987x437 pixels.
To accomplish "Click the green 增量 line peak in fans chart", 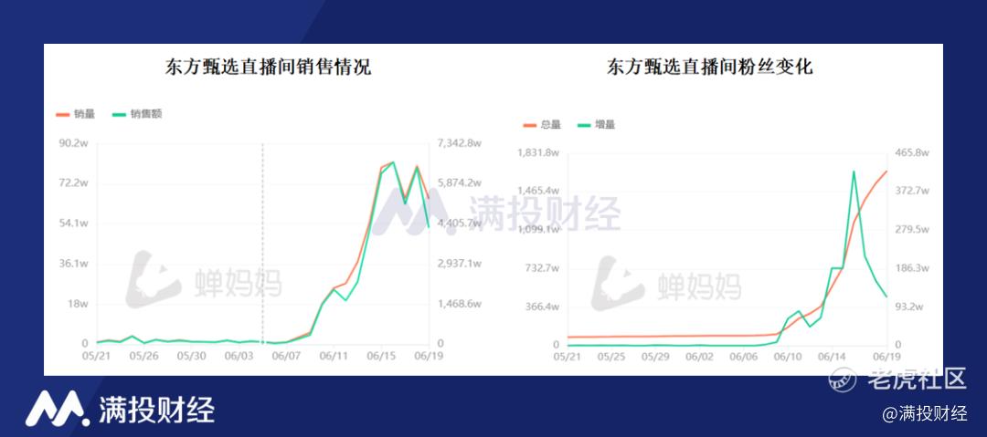I will [x=854, y=172].
